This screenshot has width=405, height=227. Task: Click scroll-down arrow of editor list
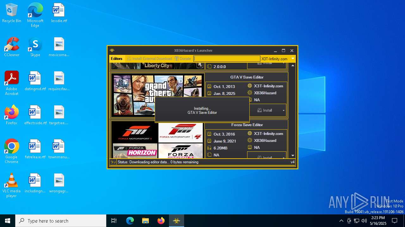click(293, 155)
